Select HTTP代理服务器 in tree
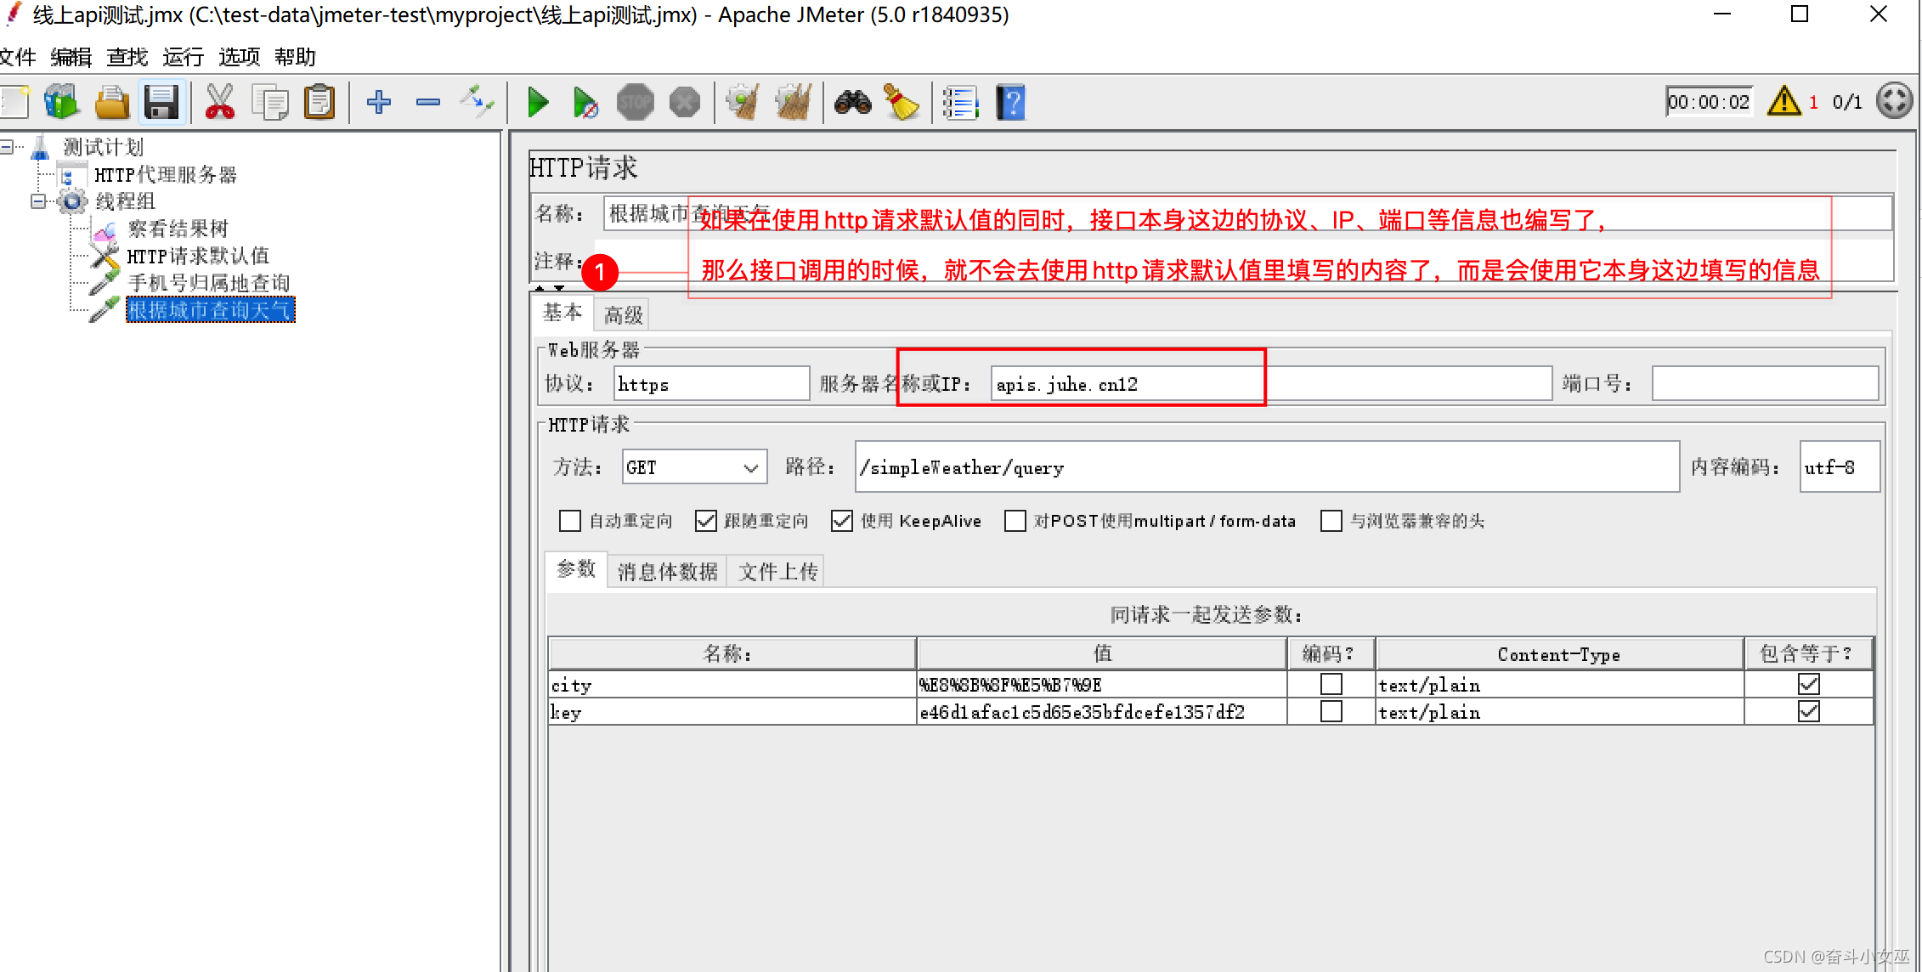 165,175
